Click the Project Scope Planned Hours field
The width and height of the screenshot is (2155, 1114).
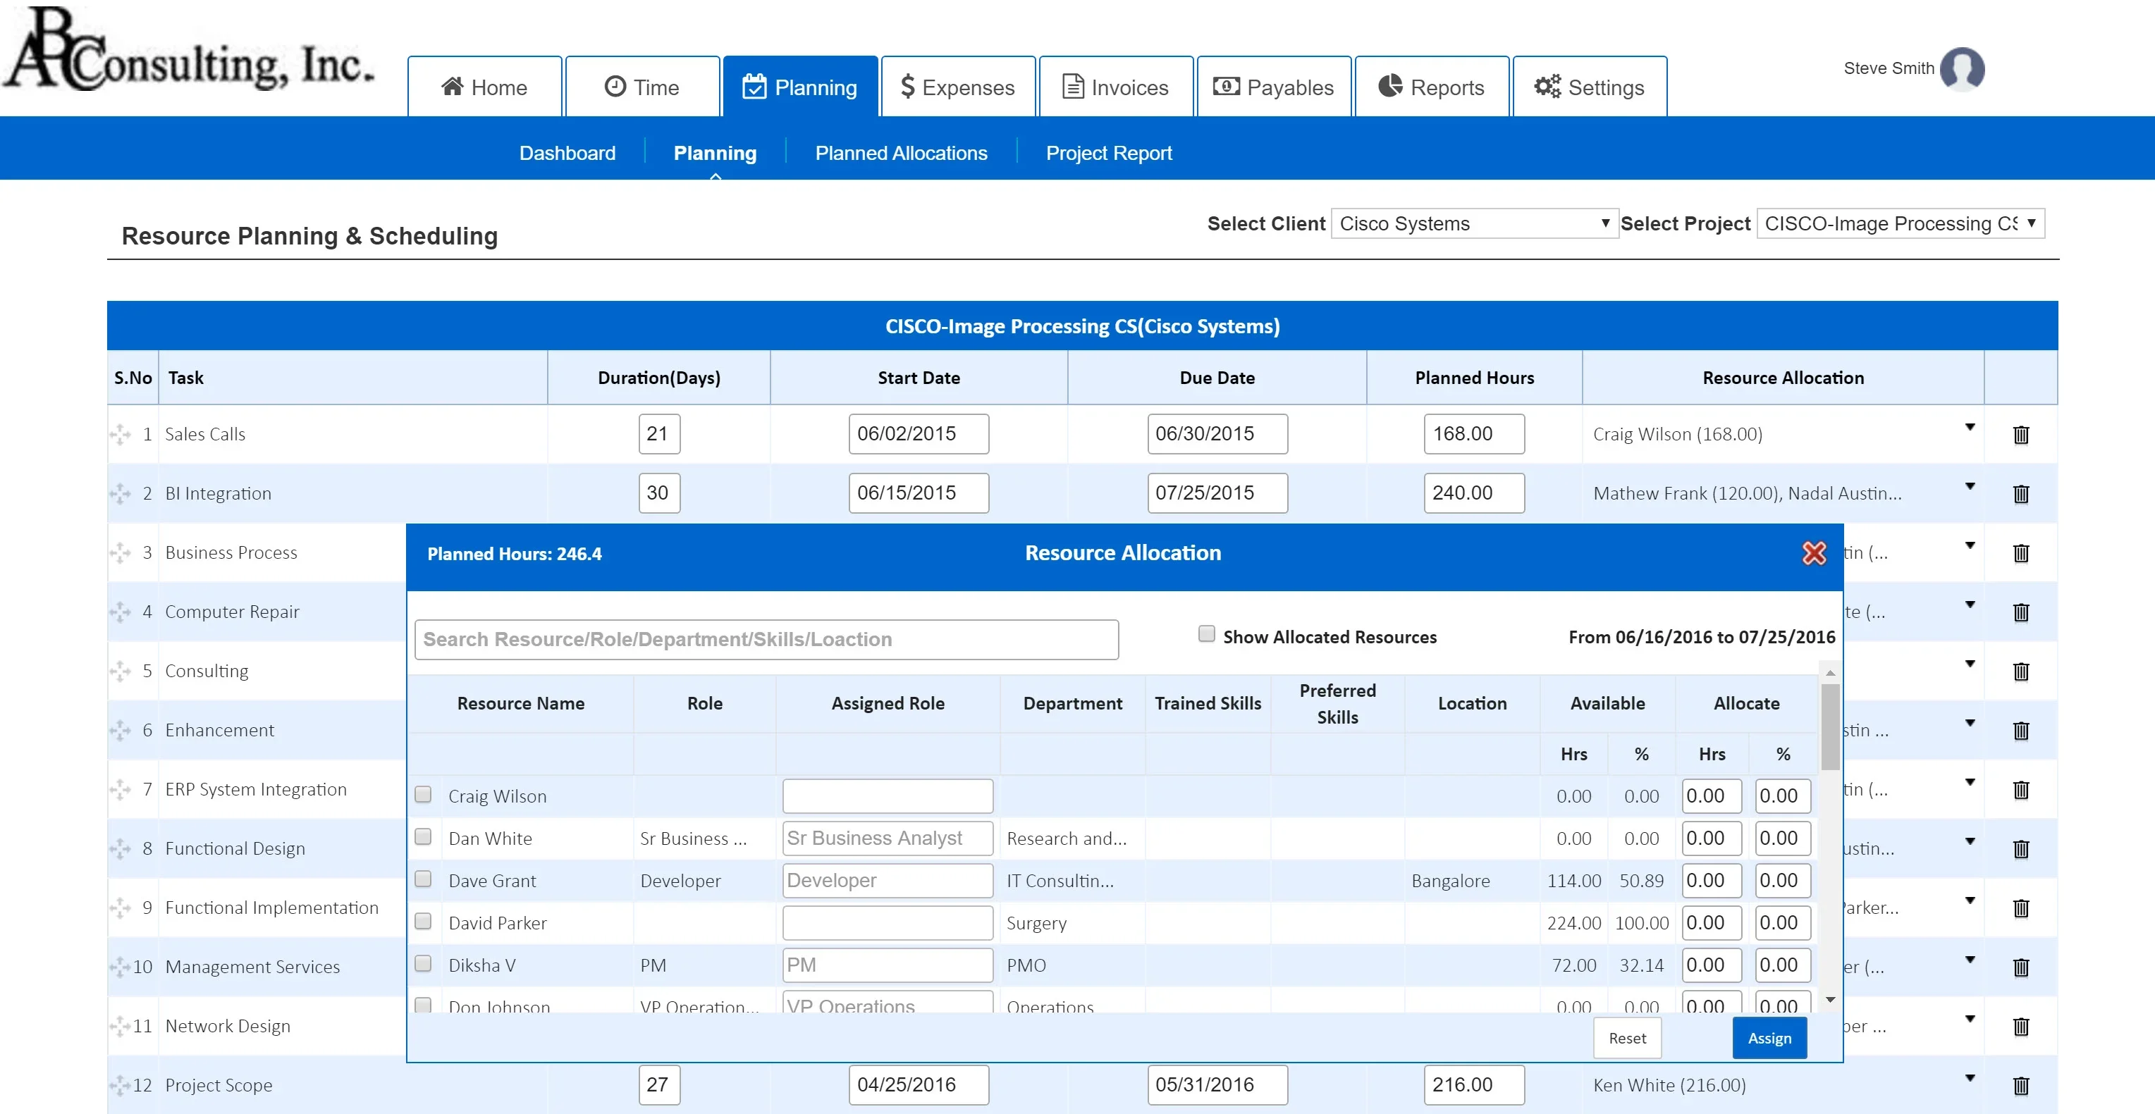[x=1474, y=1084]
